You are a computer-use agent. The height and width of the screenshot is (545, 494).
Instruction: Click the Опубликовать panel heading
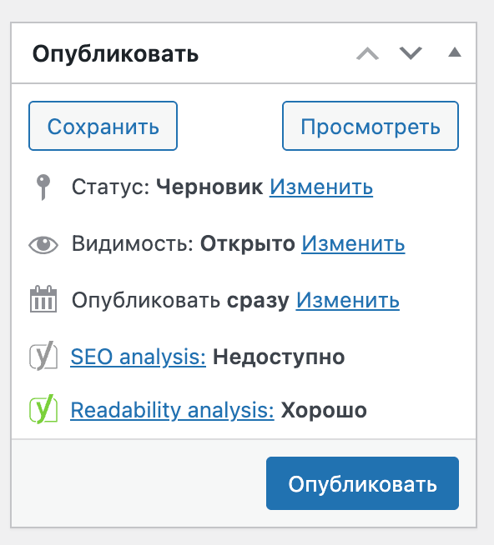coord(115,54)
